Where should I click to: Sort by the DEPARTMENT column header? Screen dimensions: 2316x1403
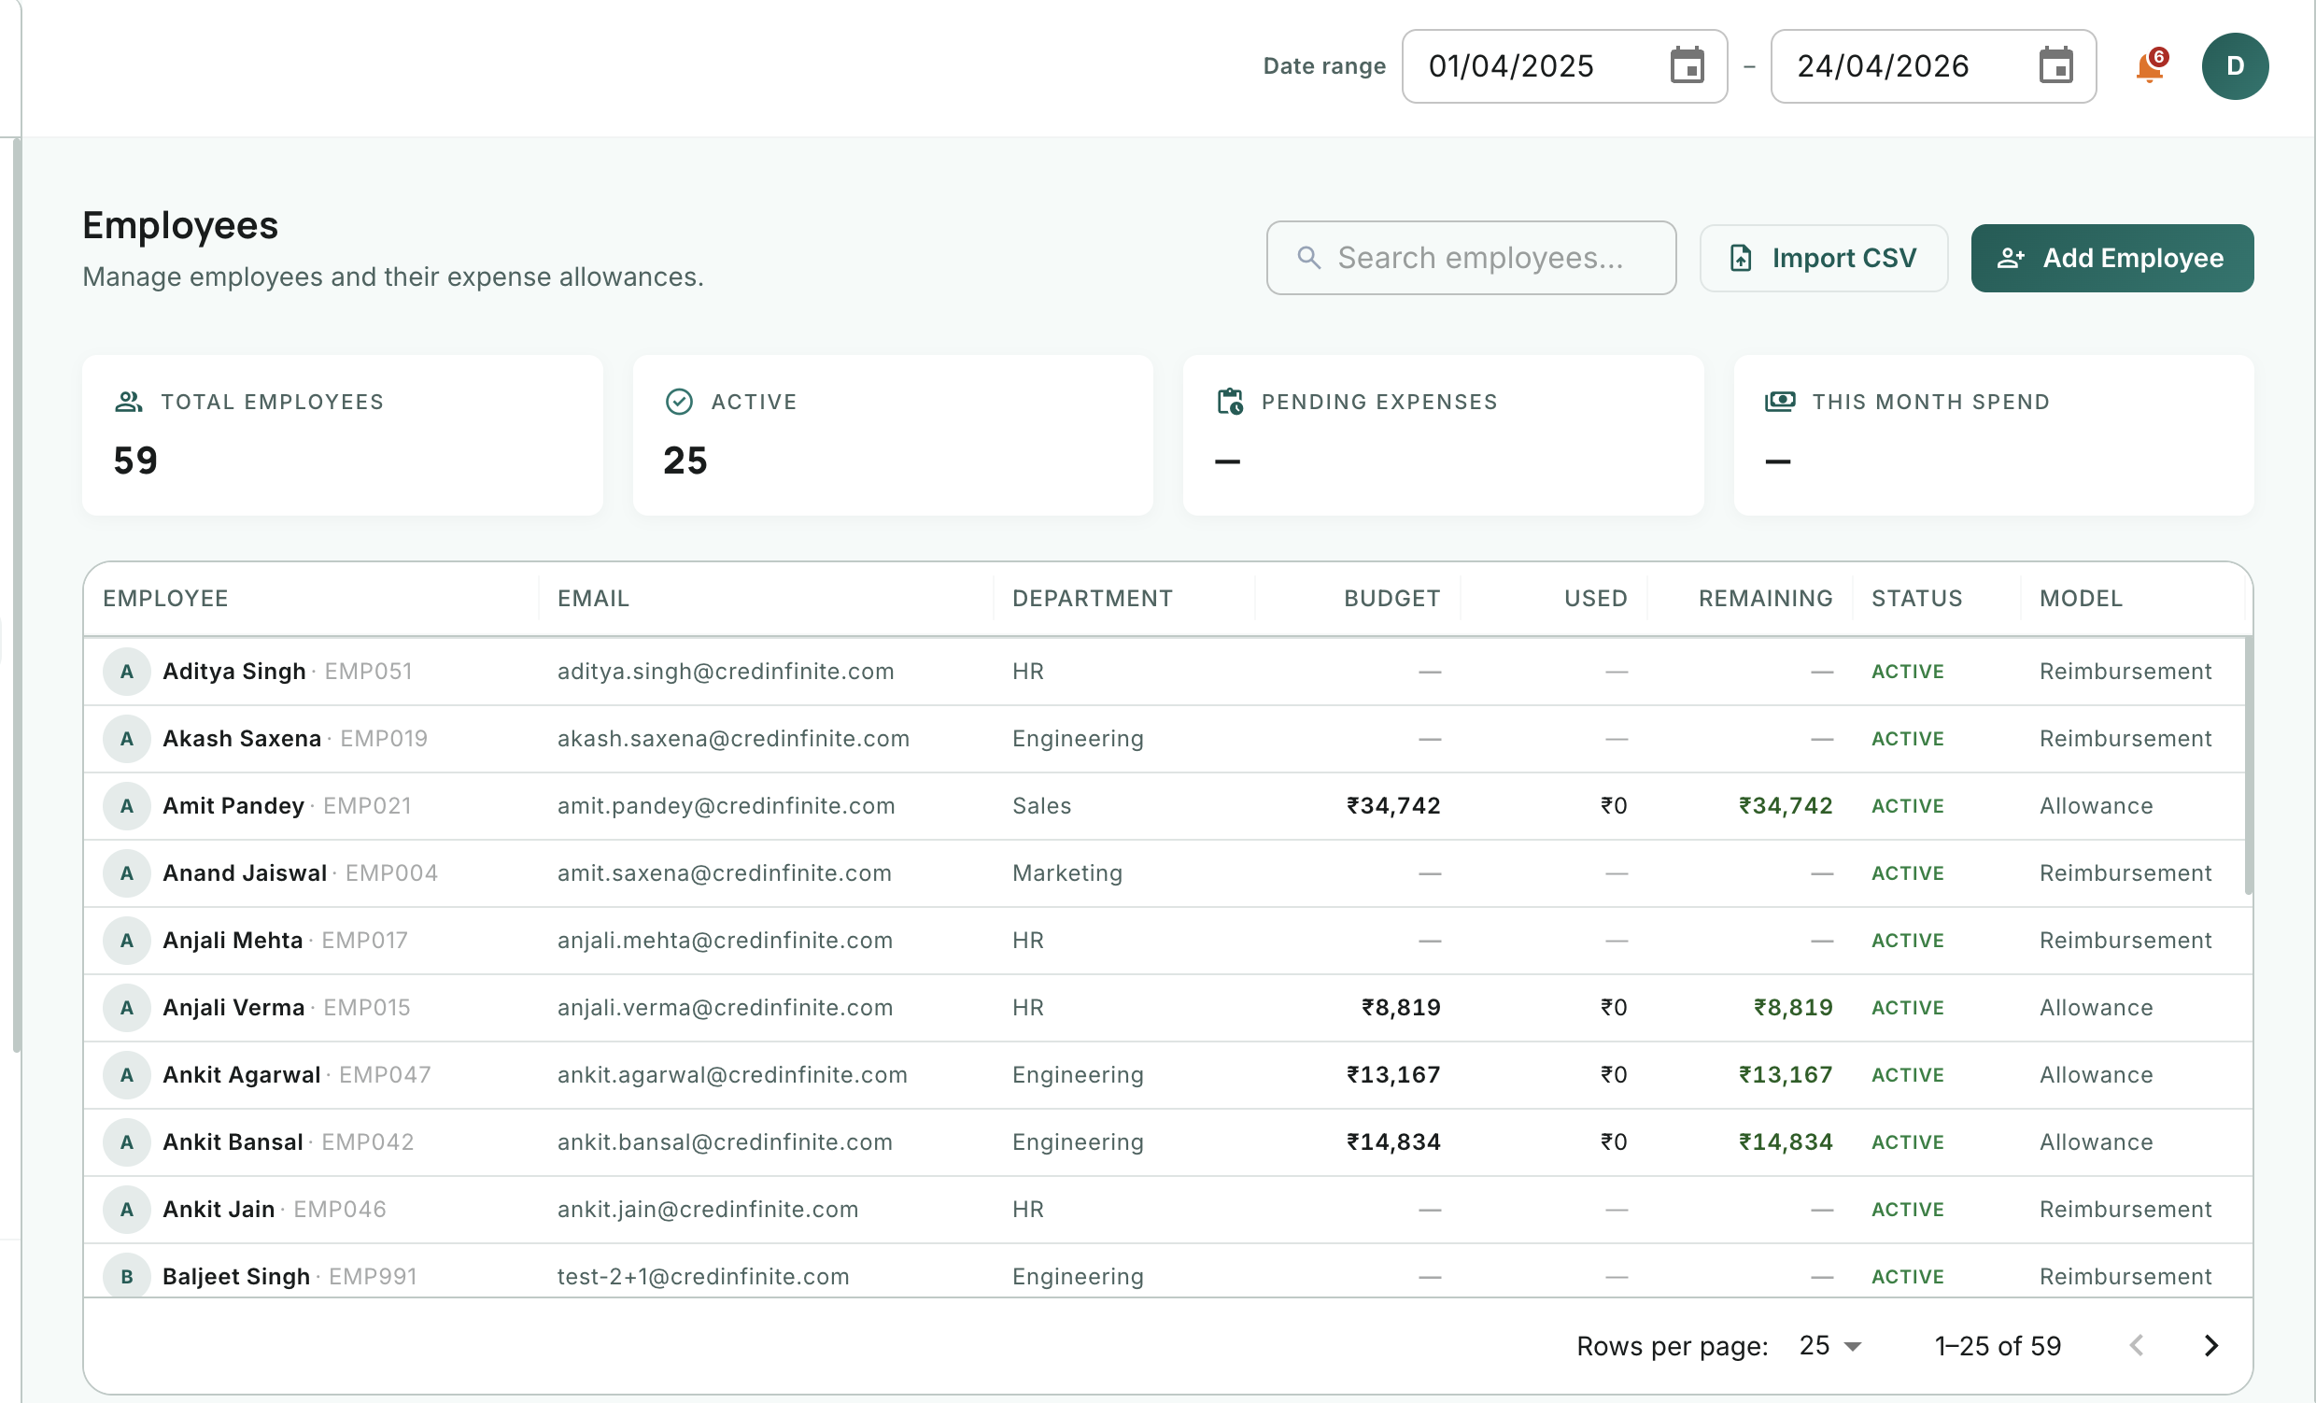point(1093,598)
